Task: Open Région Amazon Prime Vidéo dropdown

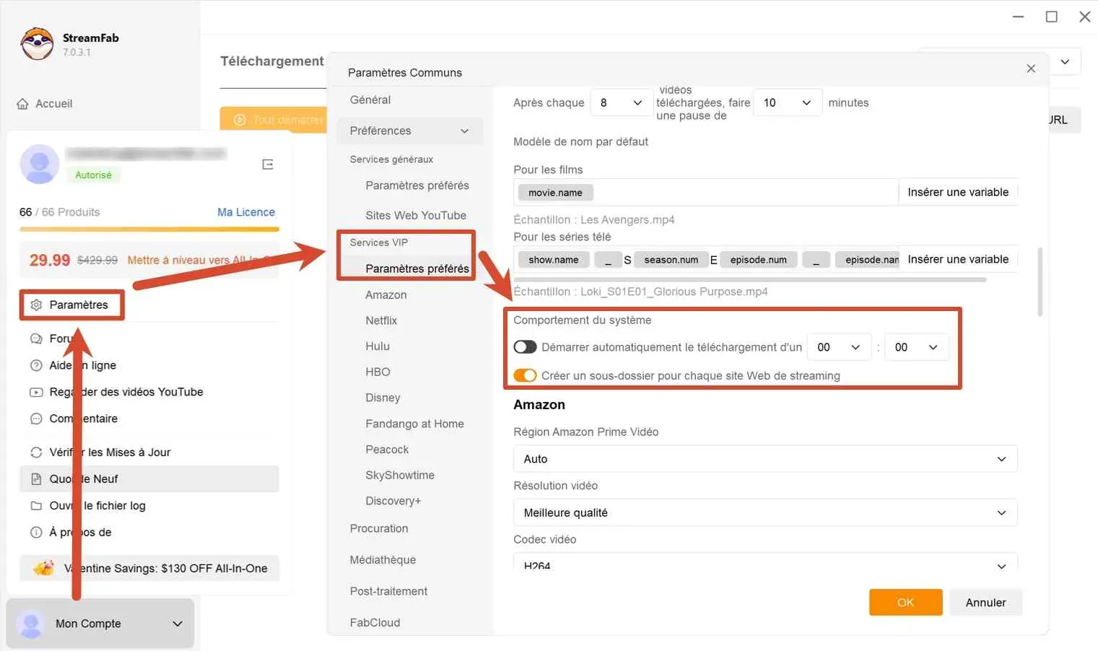Action: (765, 459)
